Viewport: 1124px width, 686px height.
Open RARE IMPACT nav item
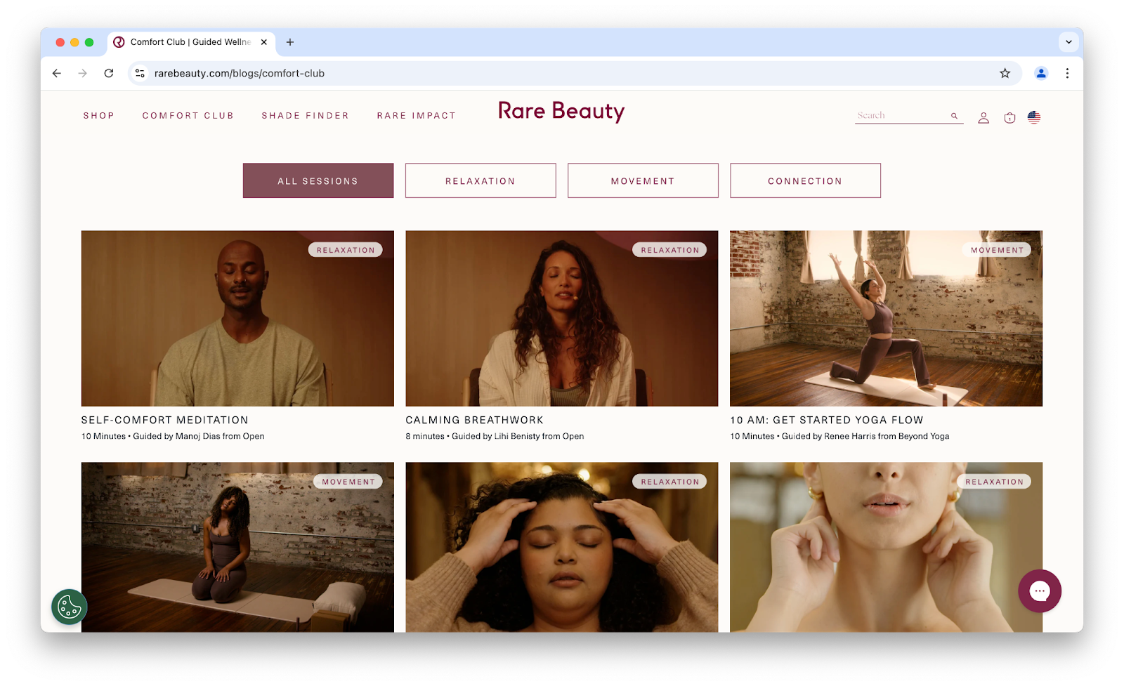point(417,116)
